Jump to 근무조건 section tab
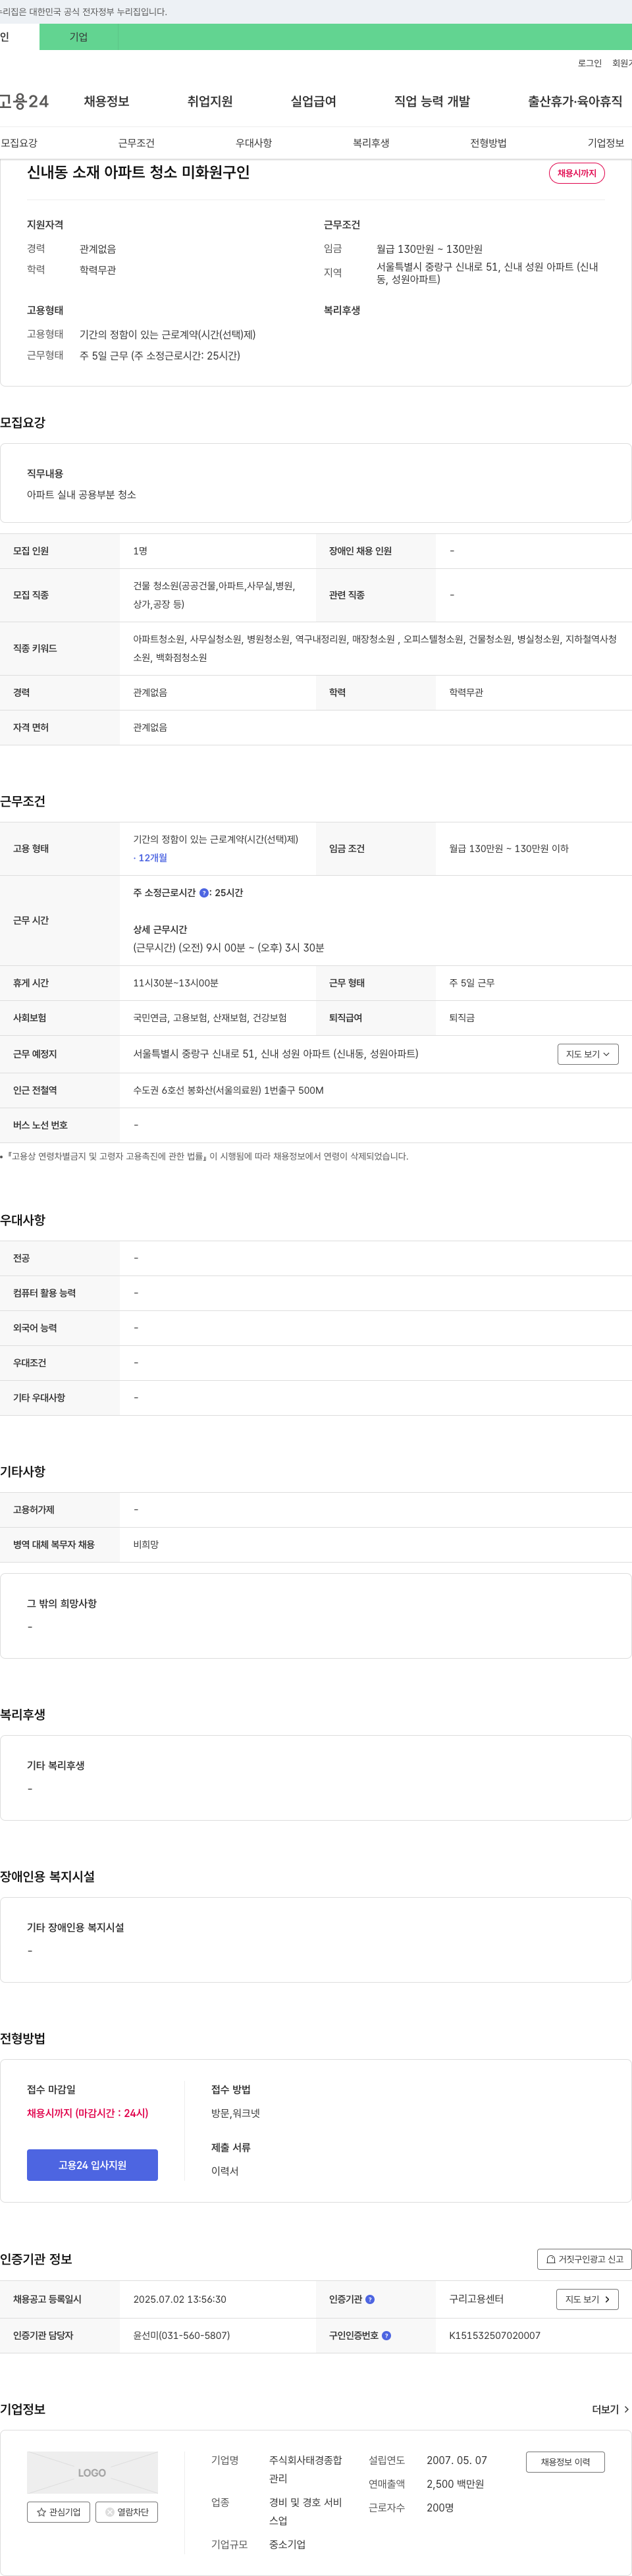 tap(136, 143)
